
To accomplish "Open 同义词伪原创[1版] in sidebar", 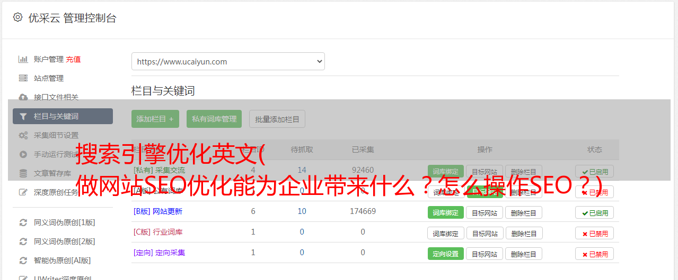I will pos(65,222).
